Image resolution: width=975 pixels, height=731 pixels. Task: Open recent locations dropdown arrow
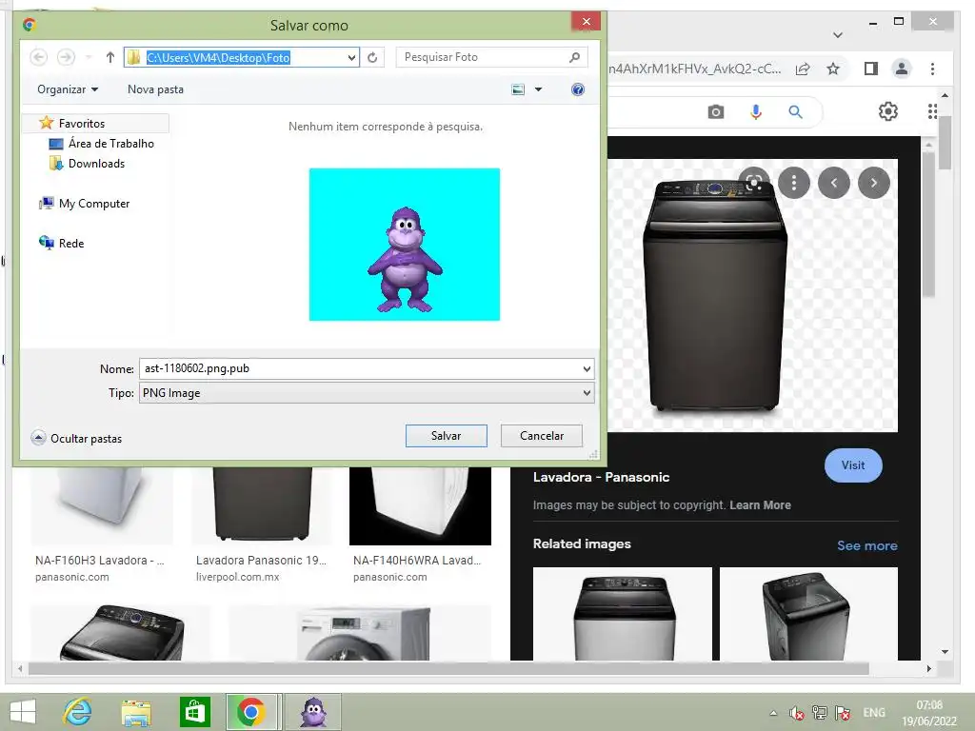pos(89,57)
